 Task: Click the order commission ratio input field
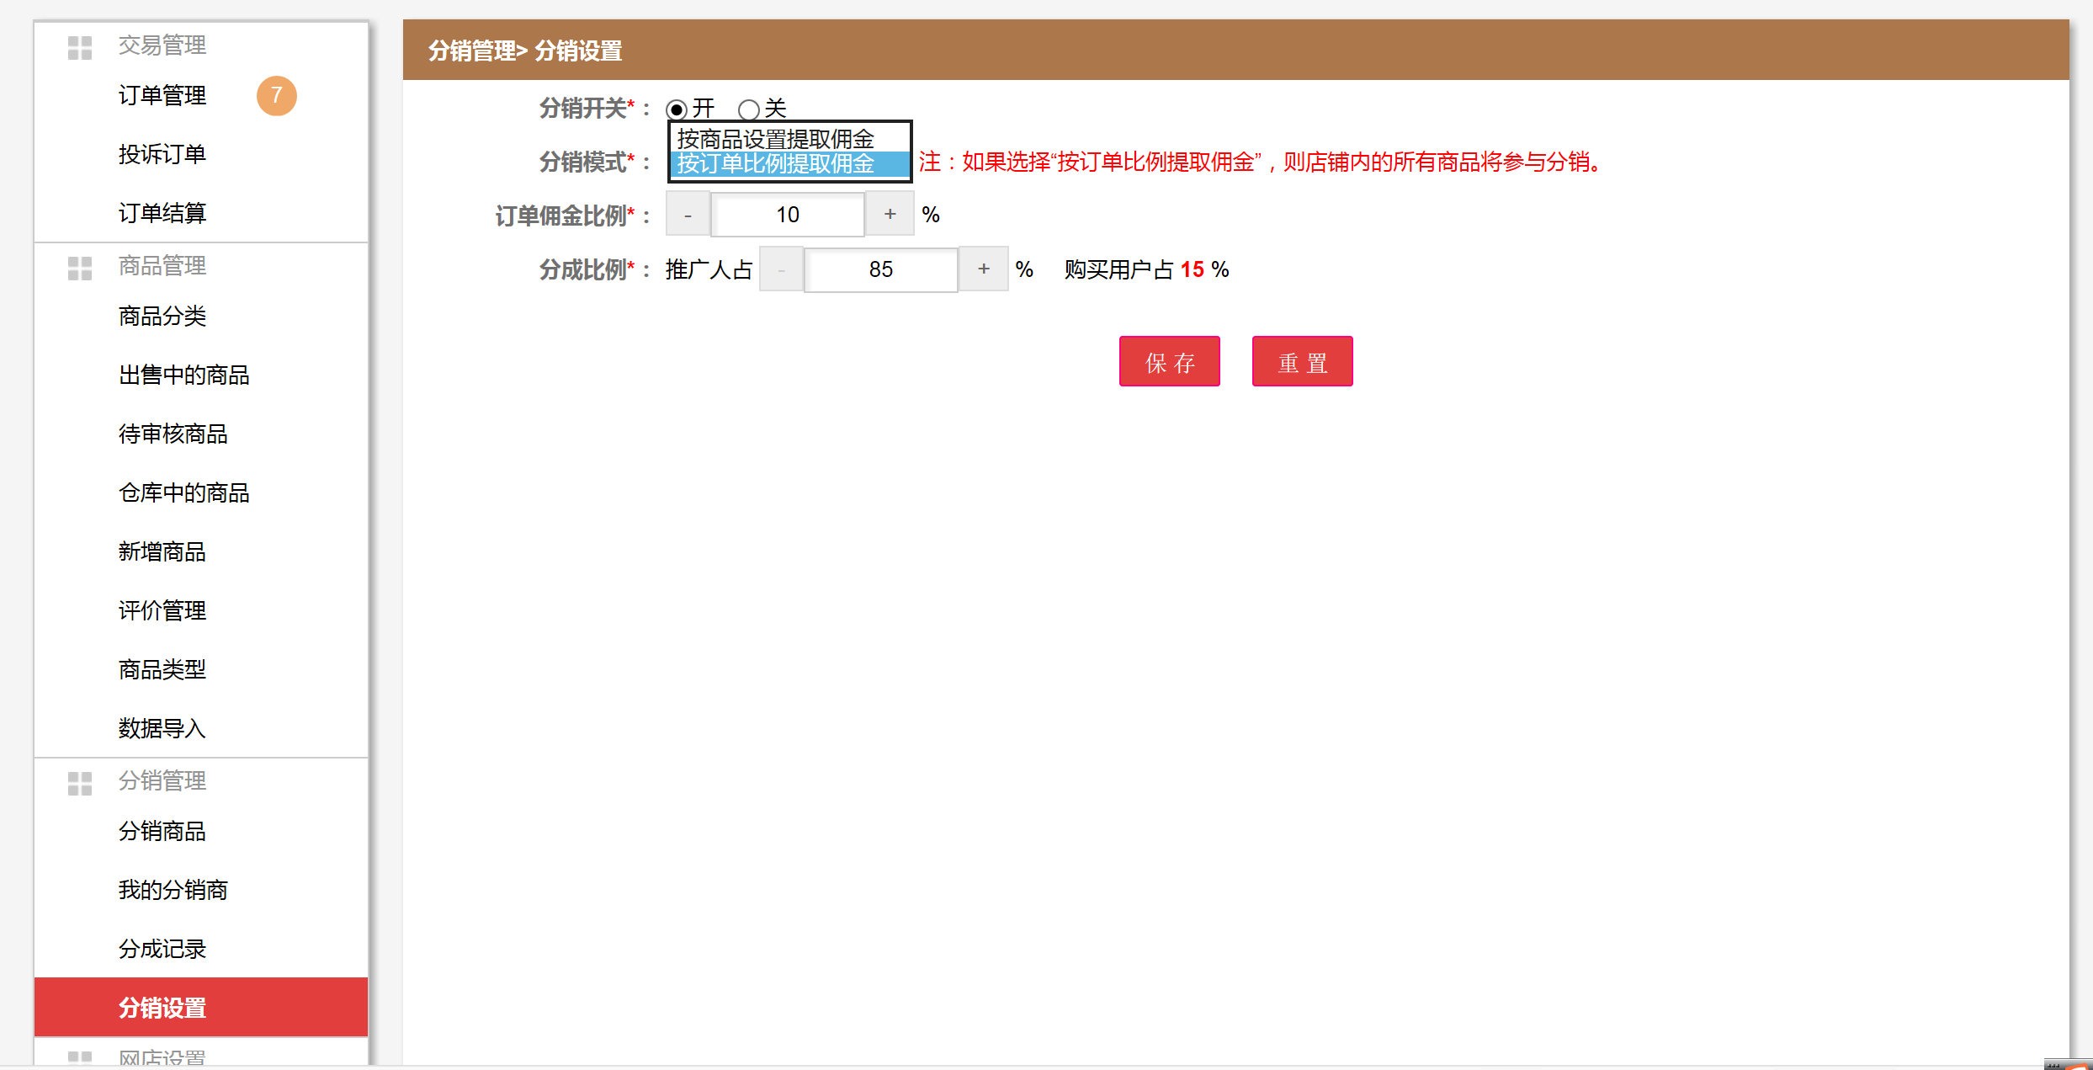click(x=788, y=215)
